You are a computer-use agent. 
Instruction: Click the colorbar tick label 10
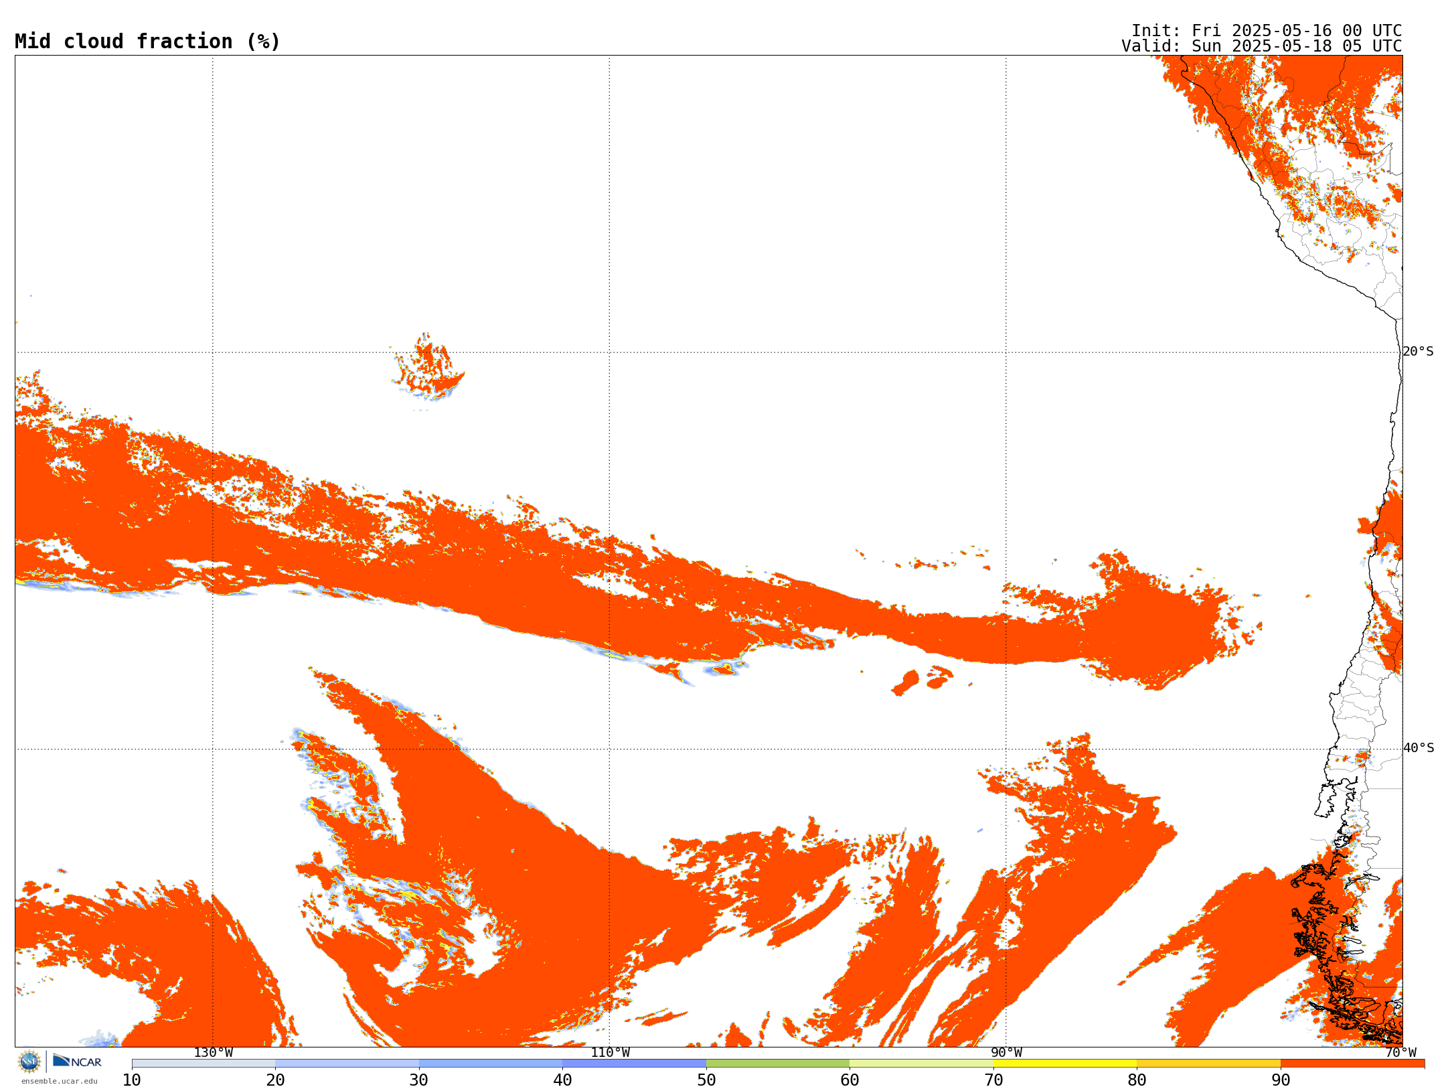132,1080
